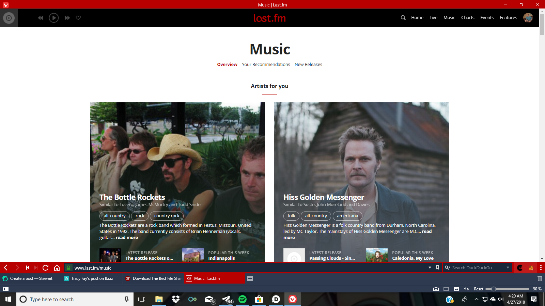Select the americana tag
Image resolution: width=545 pixels, height=306 pixels.
tap(347, 216)
